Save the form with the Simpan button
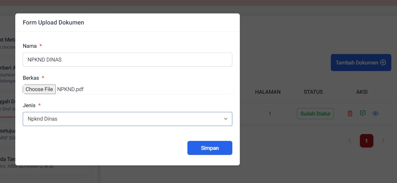 pos(210,148)
